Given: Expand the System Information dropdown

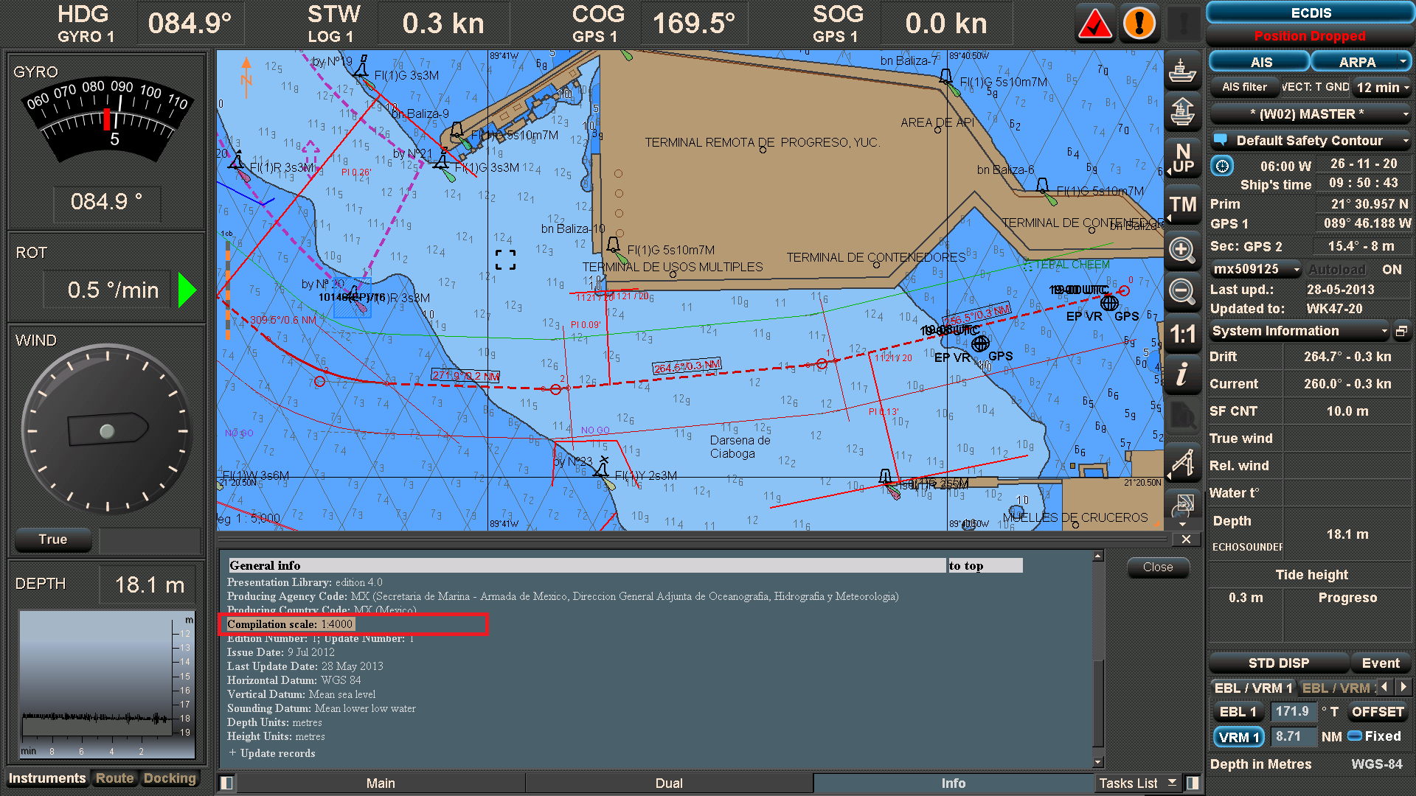Looking at the screenshot, I should 1299,331.
